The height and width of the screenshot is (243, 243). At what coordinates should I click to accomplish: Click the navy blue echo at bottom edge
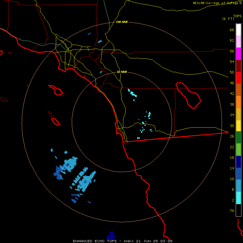coord(111,235)
